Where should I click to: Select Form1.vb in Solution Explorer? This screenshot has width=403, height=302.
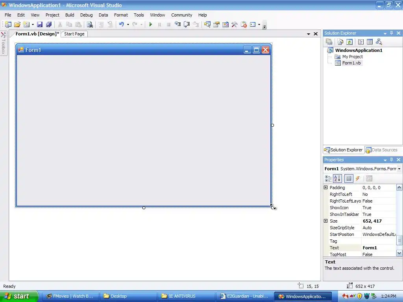pyautogui.click(x=351, y=63)
